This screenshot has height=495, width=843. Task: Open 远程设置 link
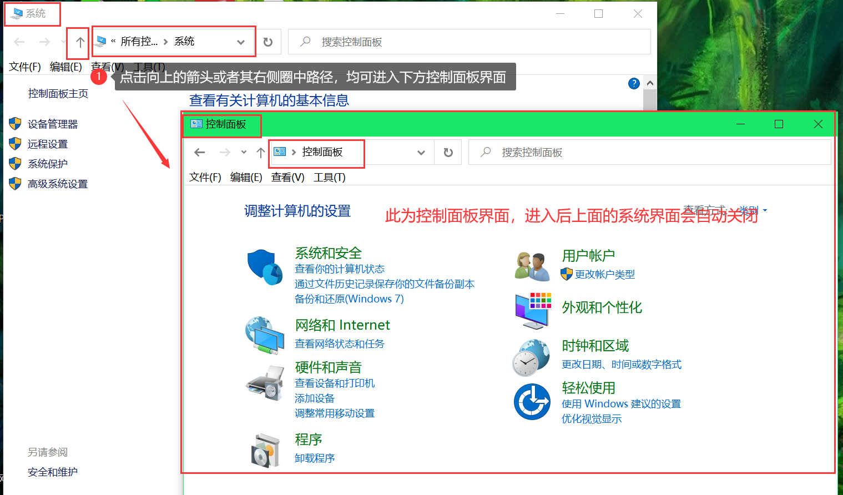48,144
